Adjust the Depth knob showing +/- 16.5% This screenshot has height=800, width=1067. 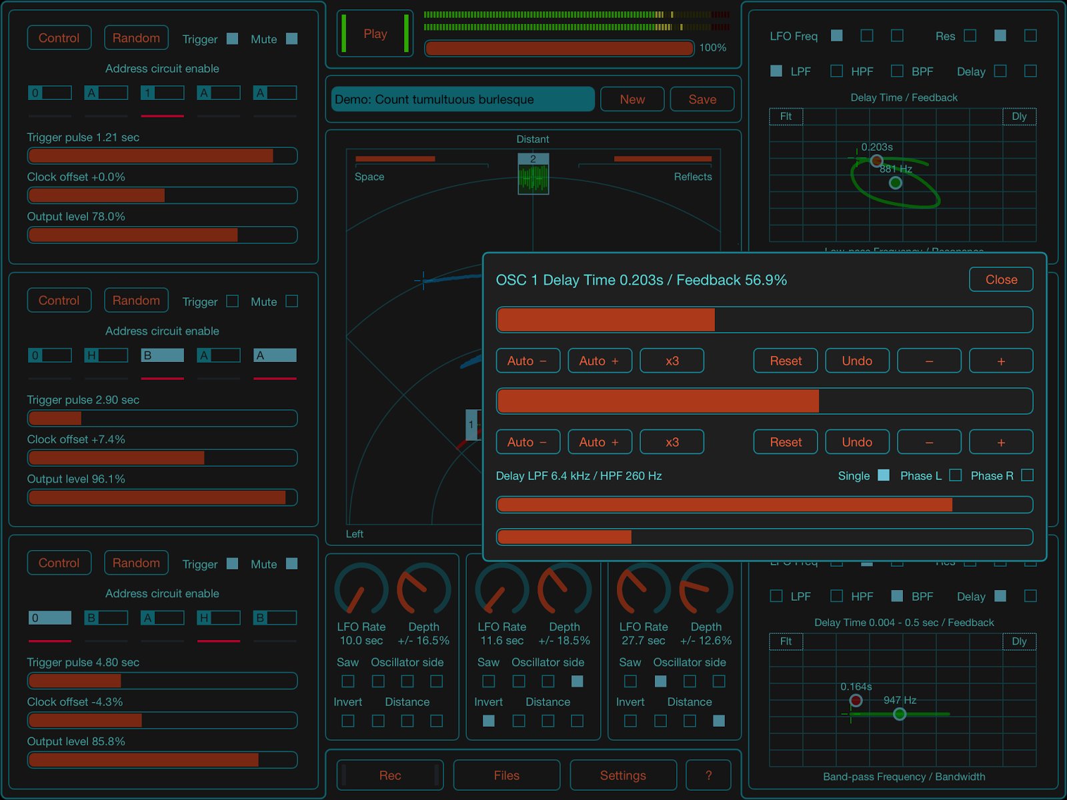tap(424, 589)
